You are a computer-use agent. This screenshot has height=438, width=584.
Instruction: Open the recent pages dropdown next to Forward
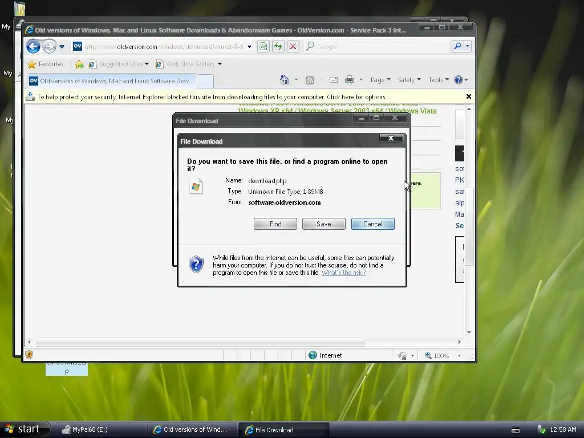pyautogui.click(x=62, y=47)
